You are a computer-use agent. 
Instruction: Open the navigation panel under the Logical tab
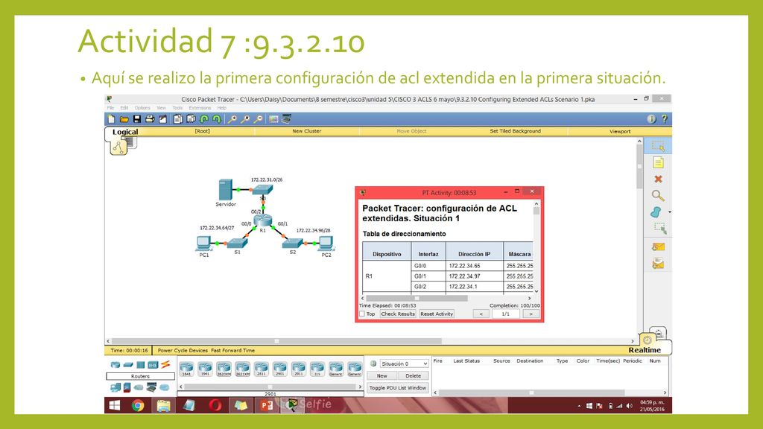[x=118, y=147]
